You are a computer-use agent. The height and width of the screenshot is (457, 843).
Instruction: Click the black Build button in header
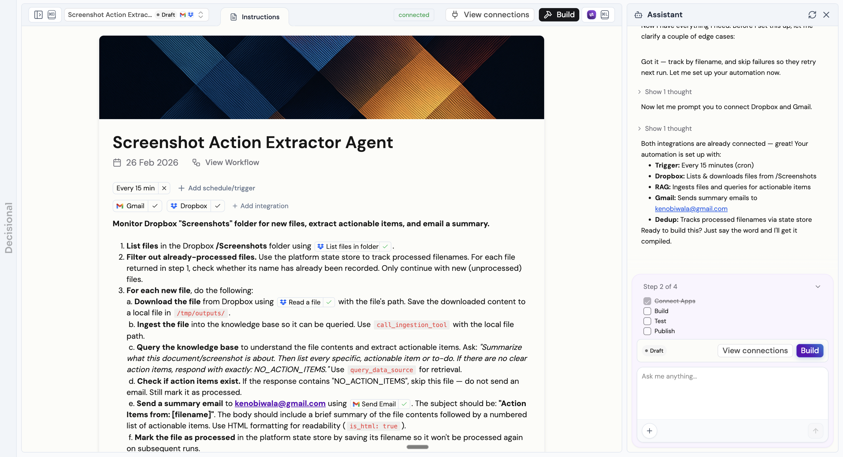(559, 15)
